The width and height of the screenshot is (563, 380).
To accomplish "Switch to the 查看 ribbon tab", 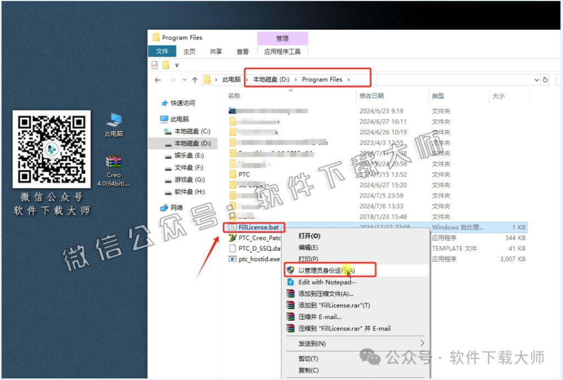I will 242,52.
